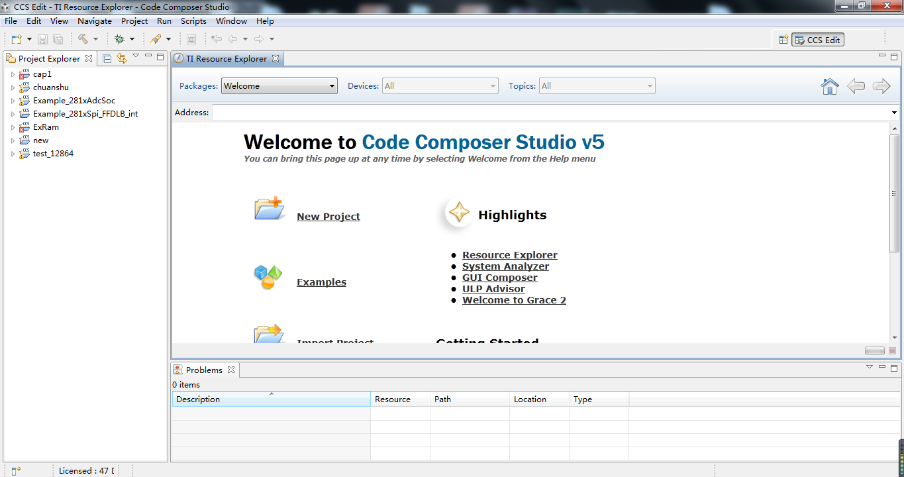Expand the cap1 project tree node
Screen dimensions: 904x477
[13, 74]
